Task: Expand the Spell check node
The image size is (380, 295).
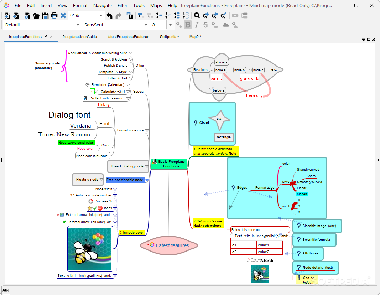Action: click(131, 53)
